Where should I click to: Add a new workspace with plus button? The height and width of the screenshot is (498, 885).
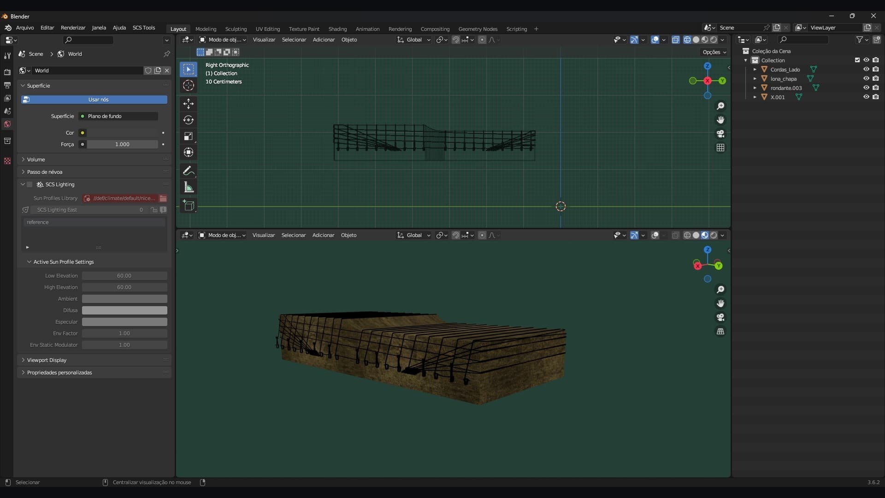coord(536,29)
